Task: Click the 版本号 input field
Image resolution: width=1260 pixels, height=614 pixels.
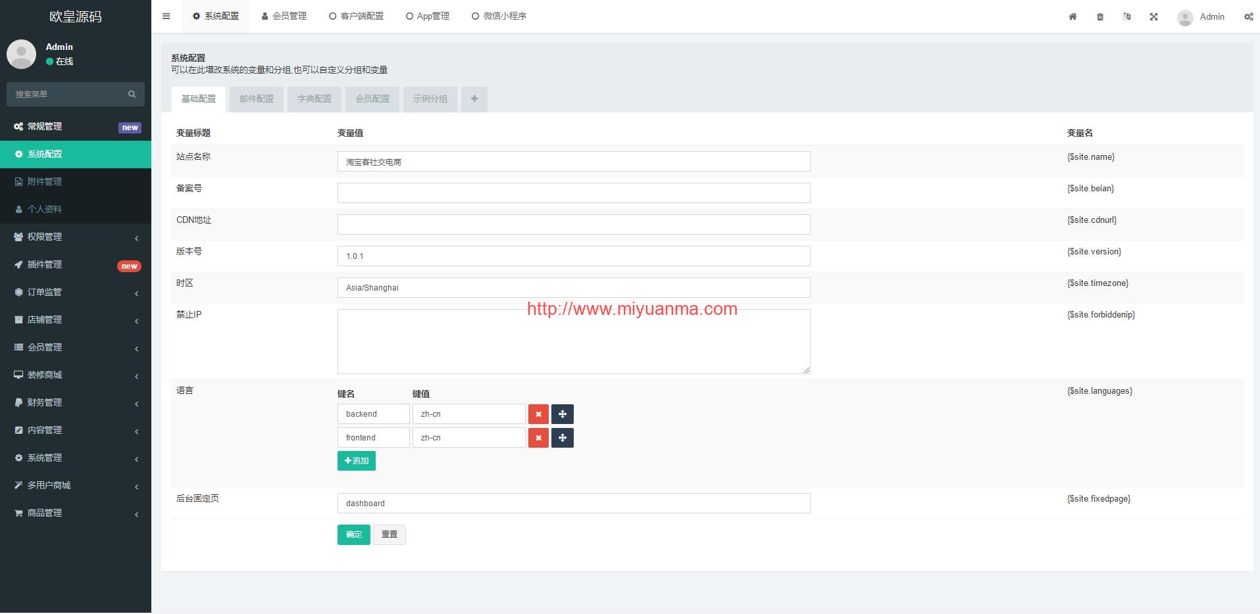Action: 574,256
